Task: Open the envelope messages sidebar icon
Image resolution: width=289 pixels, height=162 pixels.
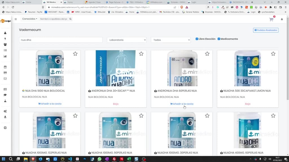Action: (x=5, y=79)
